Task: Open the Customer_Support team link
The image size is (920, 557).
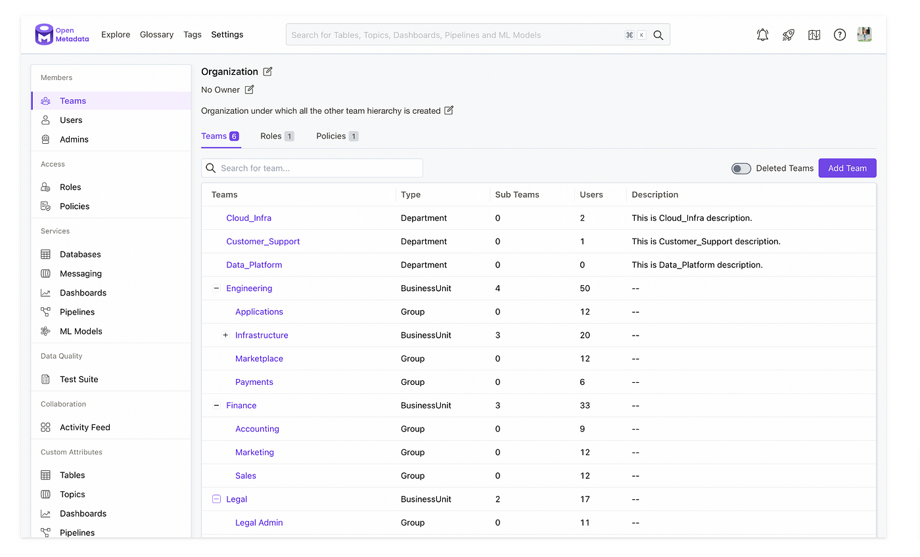Action: [263, 241]
